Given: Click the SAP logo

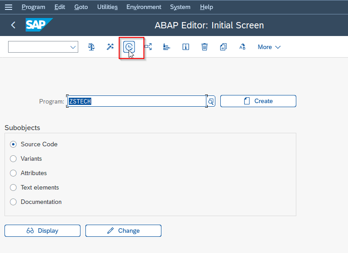Looking at the screenshot, I should click(39, 25).
